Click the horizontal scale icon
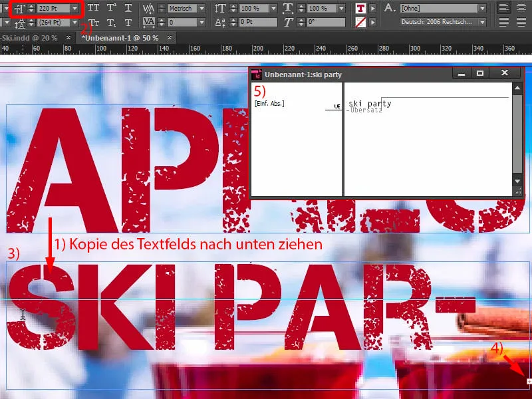 pos(288,8)
